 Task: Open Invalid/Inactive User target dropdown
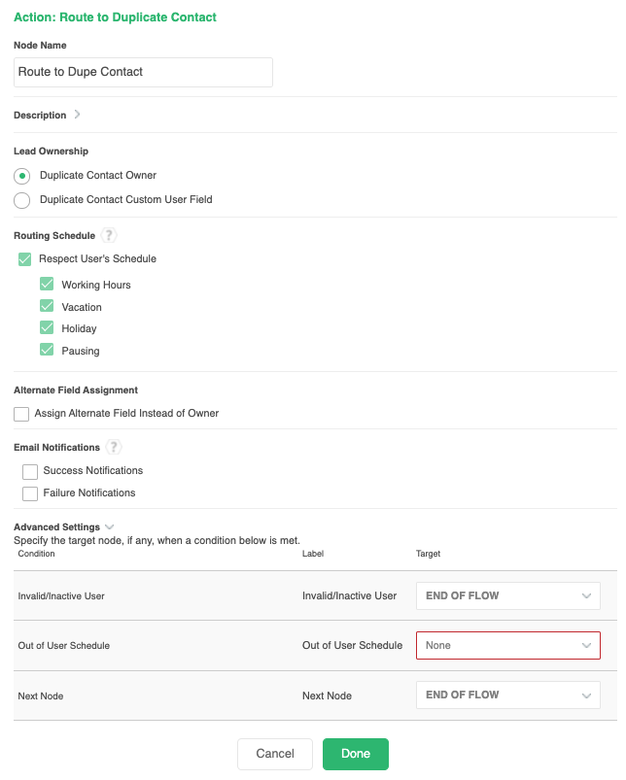507,595
